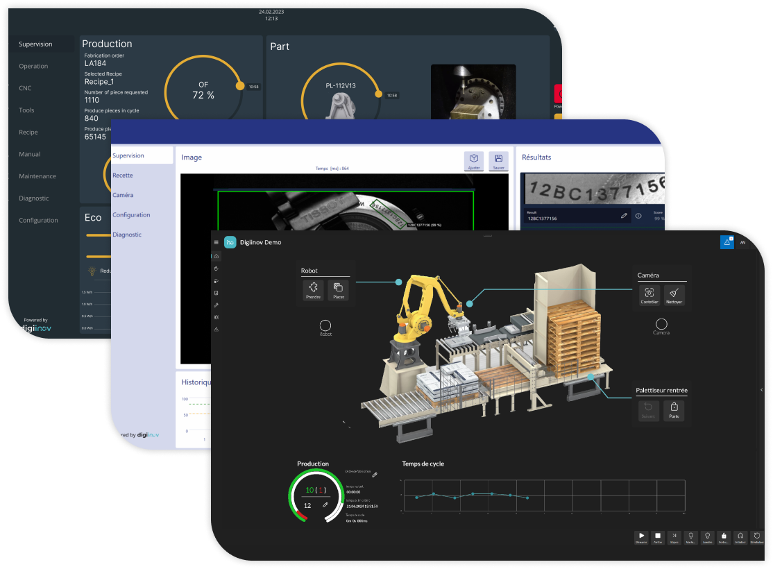Select the Recette tab in sidebar
This screenshot has width=773, height=569.
123,176
